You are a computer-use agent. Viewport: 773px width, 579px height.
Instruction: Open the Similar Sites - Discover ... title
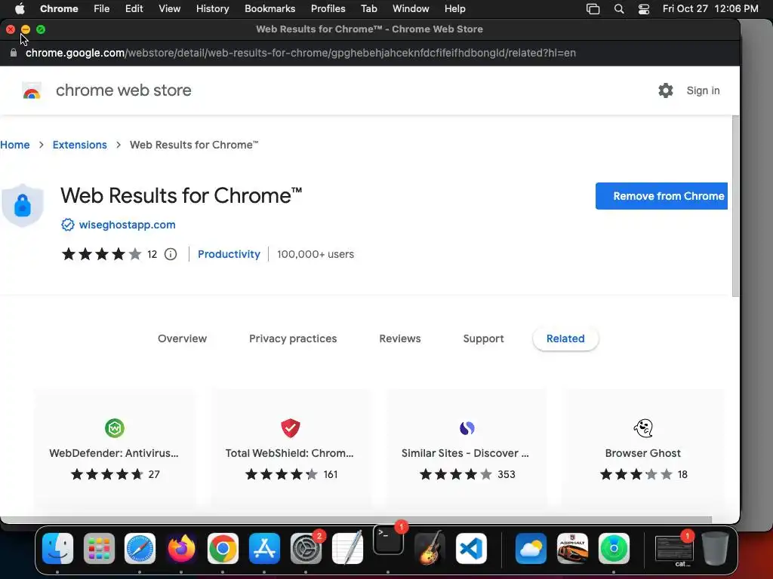click(465, 453)
